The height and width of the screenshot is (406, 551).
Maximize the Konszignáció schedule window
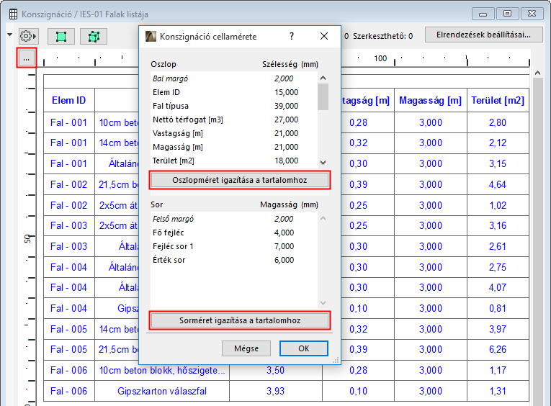click(507, 13)
